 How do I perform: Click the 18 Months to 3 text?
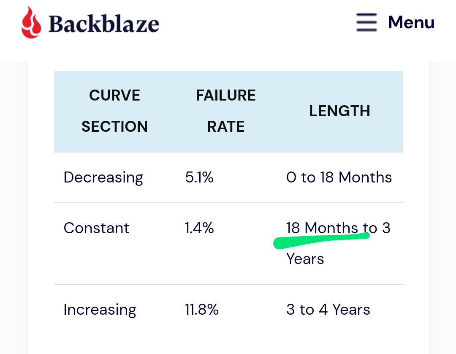(338, 228)
